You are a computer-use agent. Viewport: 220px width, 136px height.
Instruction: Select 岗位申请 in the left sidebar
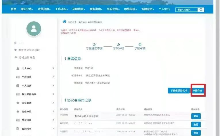click(27, 112)
